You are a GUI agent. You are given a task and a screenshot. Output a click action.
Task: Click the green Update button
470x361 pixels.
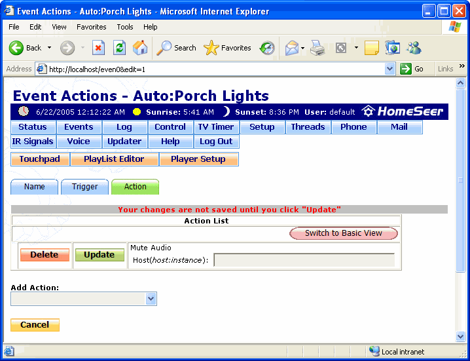pos(99,255)
